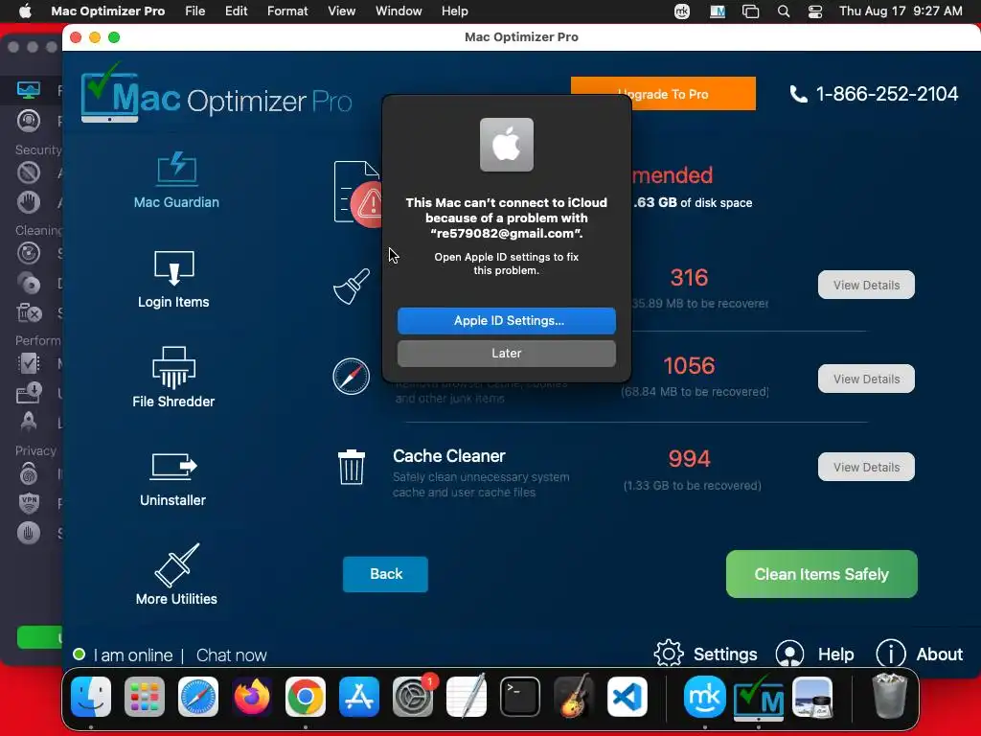Click the phone number 1-866-252-2104

[x=886, y=94]
